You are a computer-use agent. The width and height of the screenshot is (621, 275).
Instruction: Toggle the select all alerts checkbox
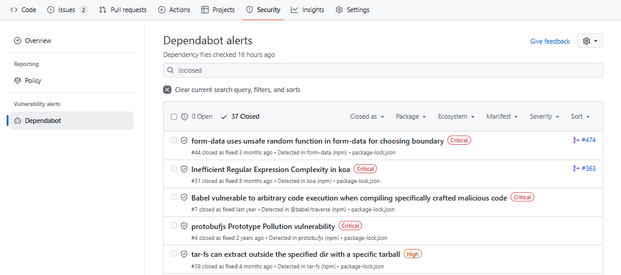point(174,116)
